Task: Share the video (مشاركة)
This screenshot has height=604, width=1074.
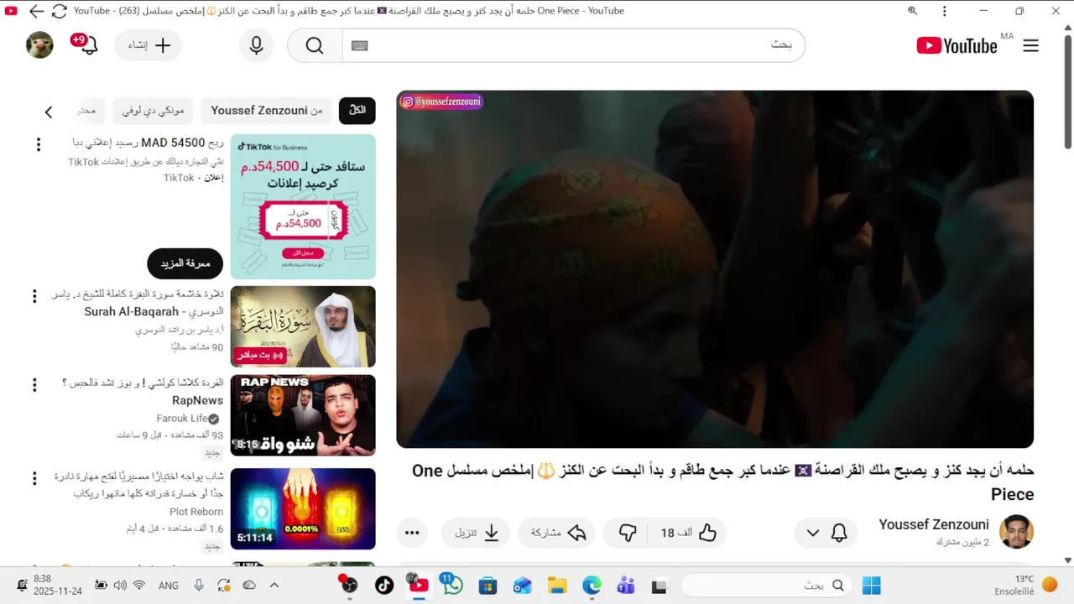Action: [556, 533]
